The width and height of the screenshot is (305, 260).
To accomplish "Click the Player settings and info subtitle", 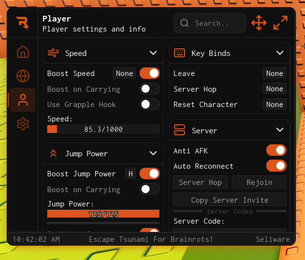I will point(94,29).
